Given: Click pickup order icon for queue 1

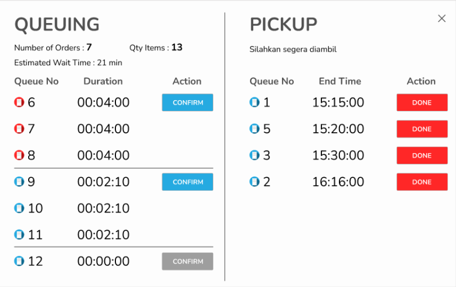Looking at the screenshot, I should 254,102.
